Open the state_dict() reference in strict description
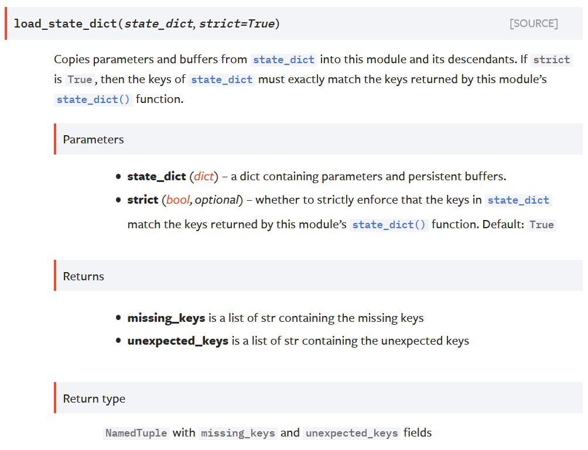Screen dimensions: 588x450 (389, 224)
